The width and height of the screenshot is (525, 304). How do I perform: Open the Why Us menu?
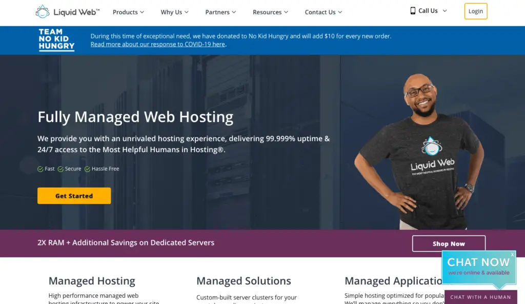pyautogui.click(x=174, y=12)
